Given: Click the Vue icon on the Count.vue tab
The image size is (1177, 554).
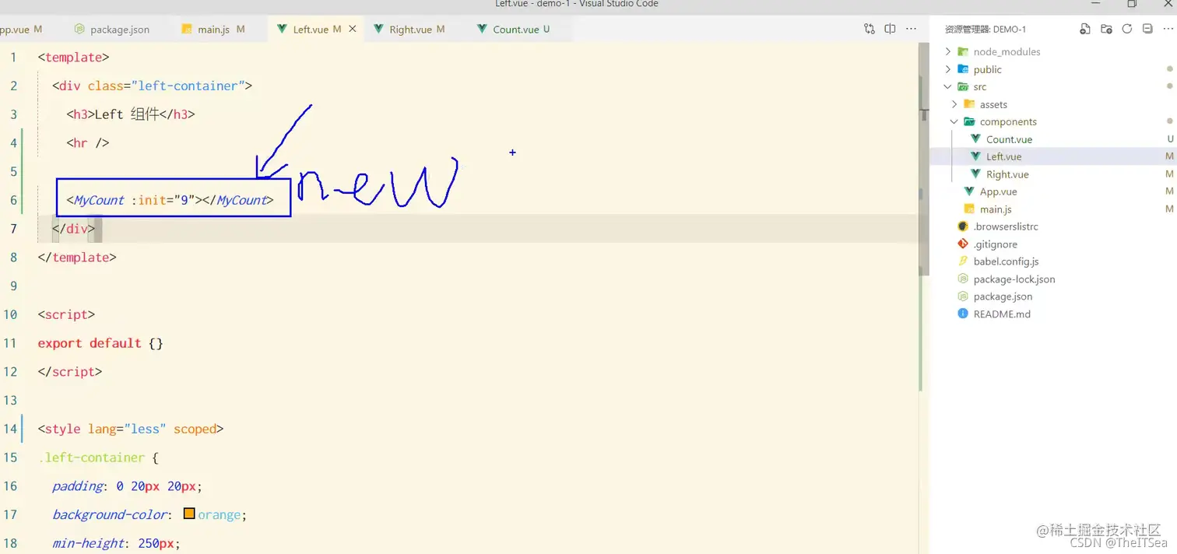Looking at the screenshot, I should (483, 29).
